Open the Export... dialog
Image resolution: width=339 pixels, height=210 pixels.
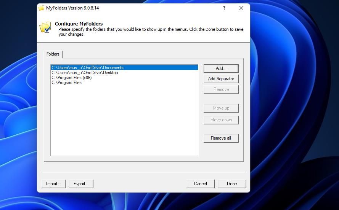81,184
